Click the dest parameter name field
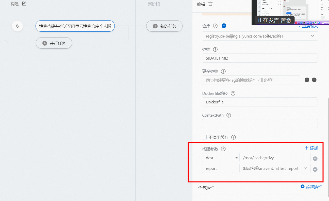 [218, 157]
